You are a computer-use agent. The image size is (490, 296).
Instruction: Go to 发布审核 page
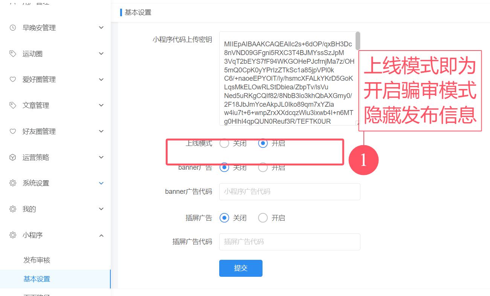[55, 260]
